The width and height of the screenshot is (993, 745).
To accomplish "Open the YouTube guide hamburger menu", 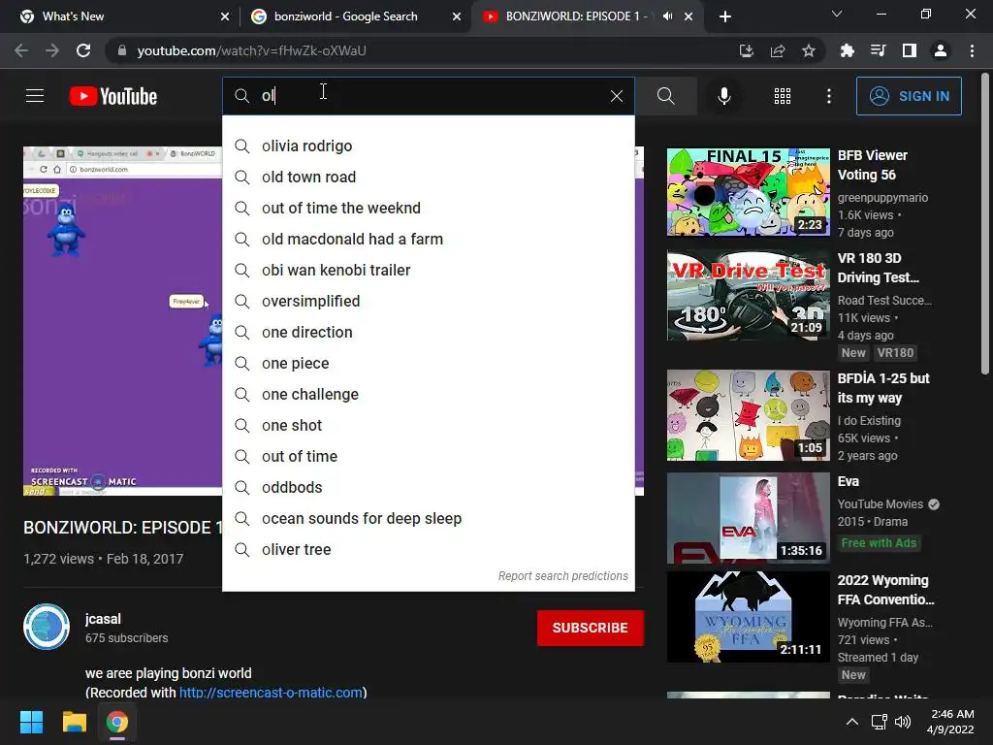I will tap(35, 96).
